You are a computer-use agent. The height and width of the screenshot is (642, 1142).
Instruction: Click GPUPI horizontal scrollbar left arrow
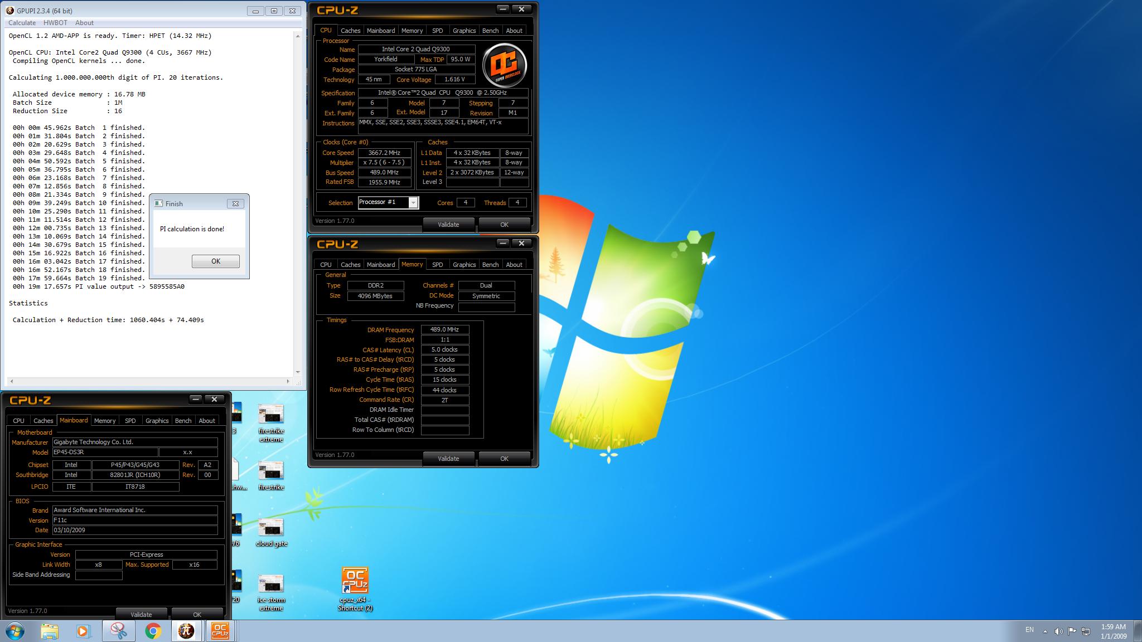12,382
